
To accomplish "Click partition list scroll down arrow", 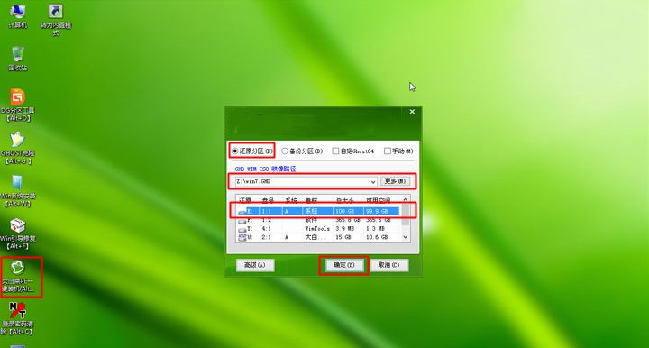I will tap(406, 237).
